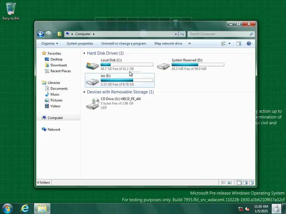Open Pictures library

pos(56,100)
